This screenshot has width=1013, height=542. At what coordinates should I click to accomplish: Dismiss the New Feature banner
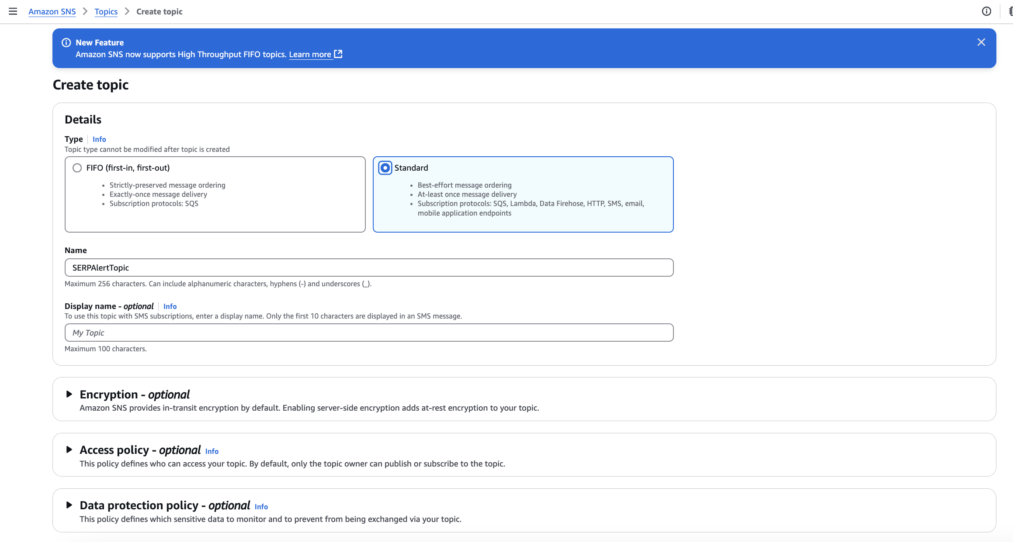point(981,42)
